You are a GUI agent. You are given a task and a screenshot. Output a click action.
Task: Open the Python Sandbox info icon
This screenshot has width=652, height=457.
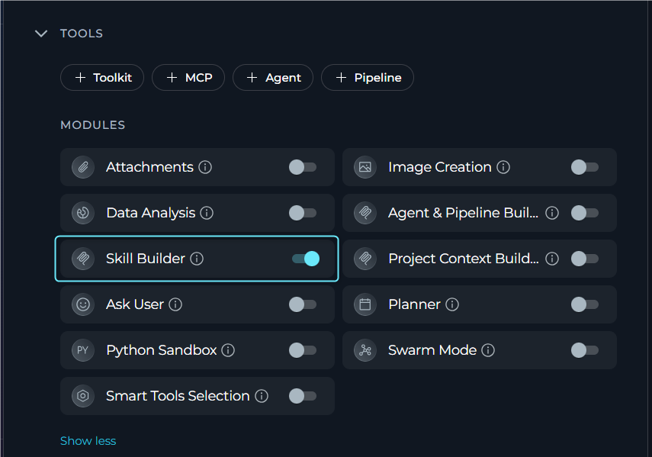228,350
